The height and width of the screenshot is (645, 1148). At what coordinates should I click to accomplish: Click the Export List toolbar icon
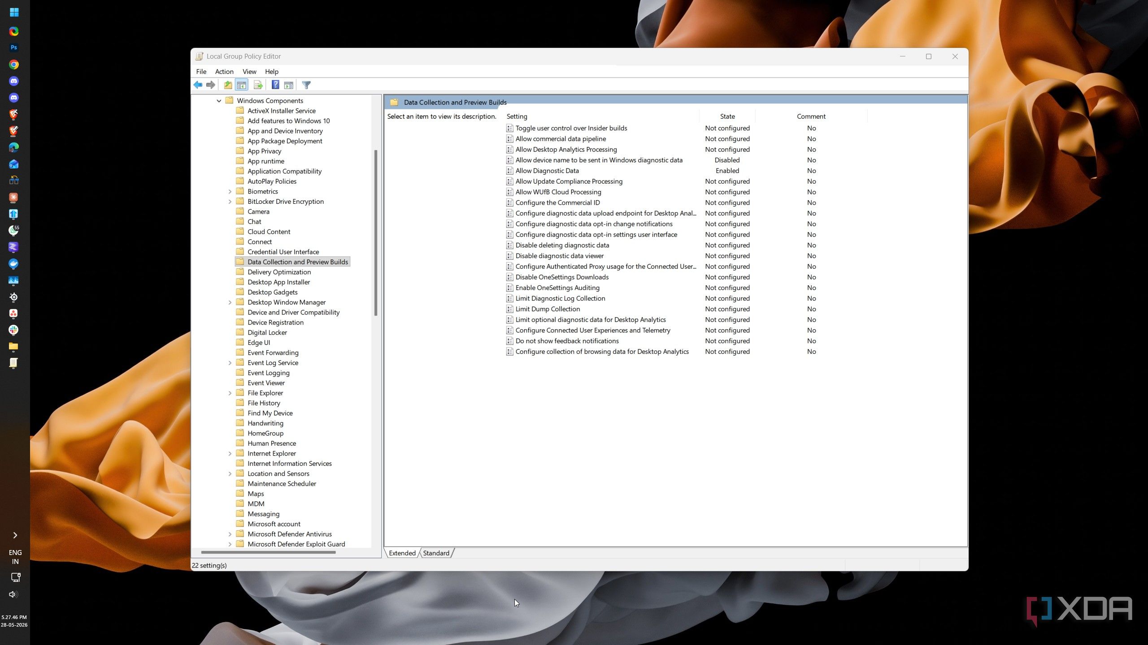tap(258, 85)
